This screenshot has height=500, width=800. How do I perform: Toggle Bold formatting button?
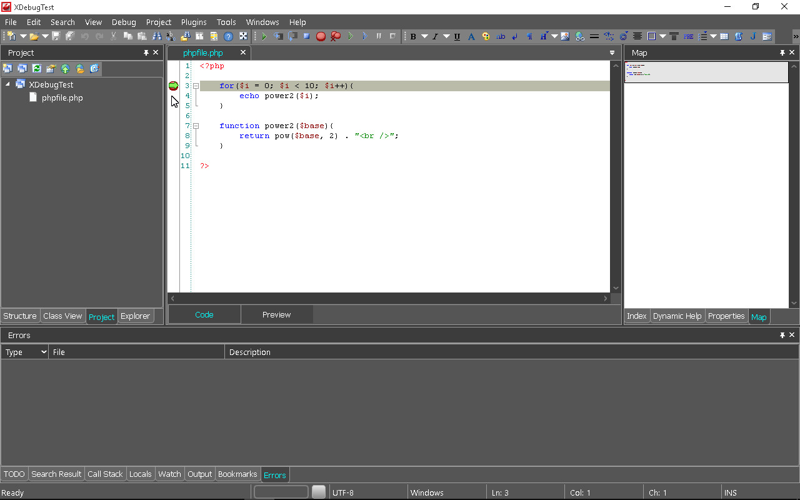pyautogui.click(x=413, y=36)
